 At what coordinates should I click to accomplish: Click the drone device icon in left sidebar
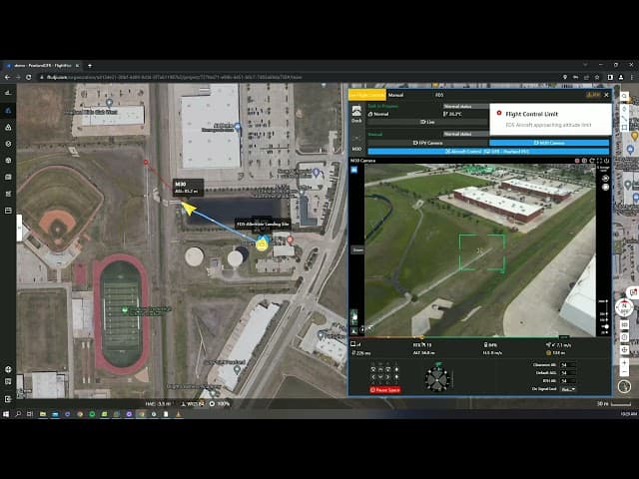pos(8,161)
